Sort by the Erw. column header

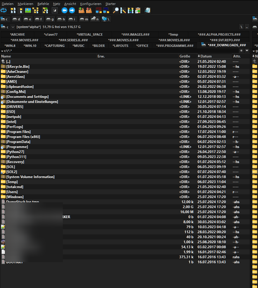click(x=137, y=56)
